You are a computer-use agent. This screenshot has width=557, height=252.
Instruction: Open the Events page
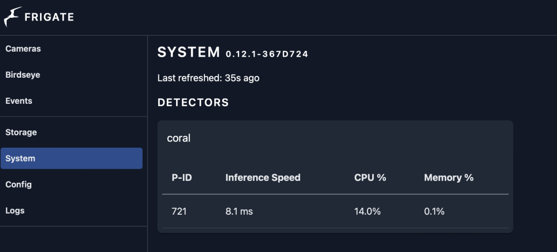click(19, 101)
